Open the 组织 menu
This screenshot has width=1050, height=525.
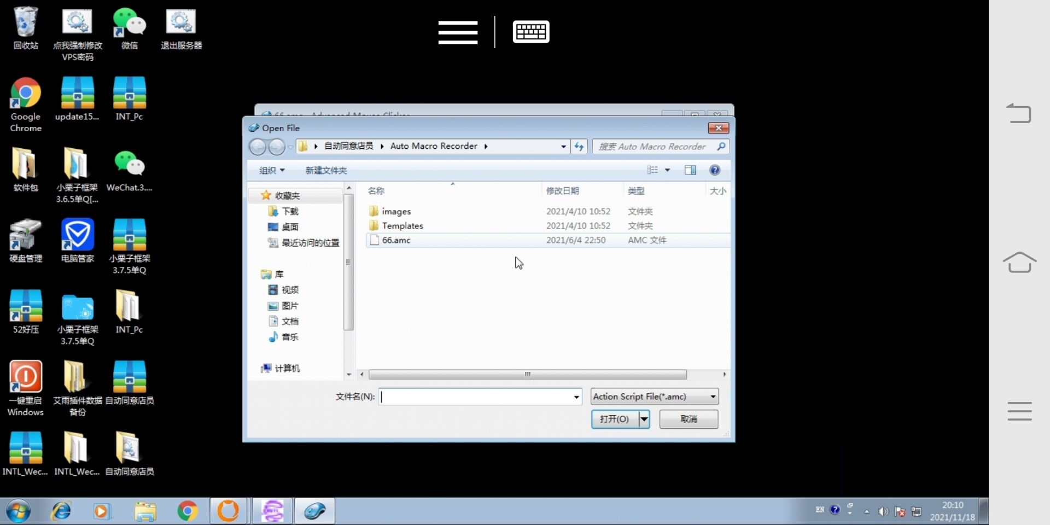[272, 171]
